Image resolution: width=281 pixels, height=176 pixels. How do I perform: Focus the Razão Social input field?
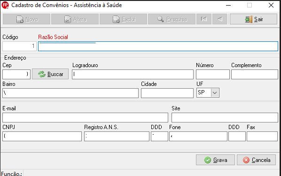[158, 46]
